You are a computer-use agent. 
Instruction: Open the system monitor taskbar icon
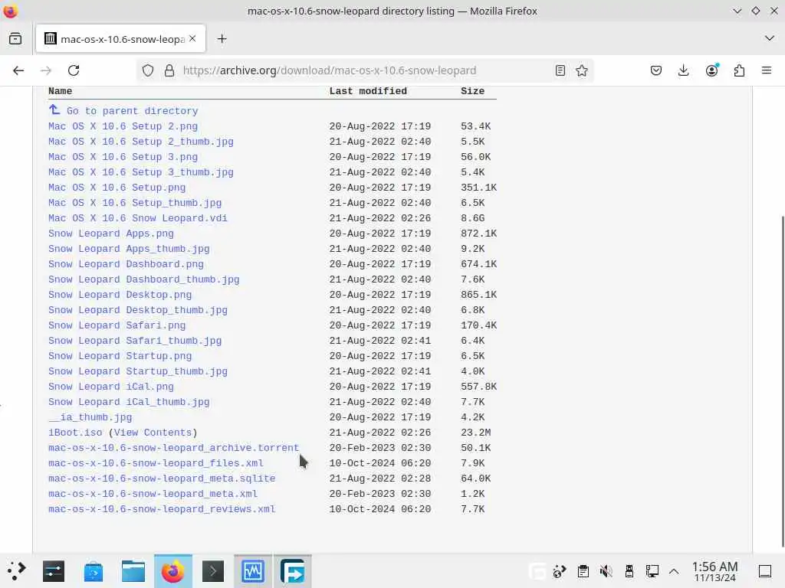coord(252,571)
